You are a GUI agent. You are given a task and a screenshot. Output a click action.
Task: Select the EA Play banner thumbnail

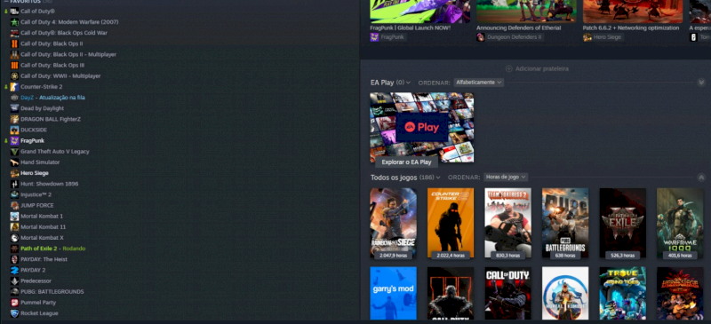(421, 127)
